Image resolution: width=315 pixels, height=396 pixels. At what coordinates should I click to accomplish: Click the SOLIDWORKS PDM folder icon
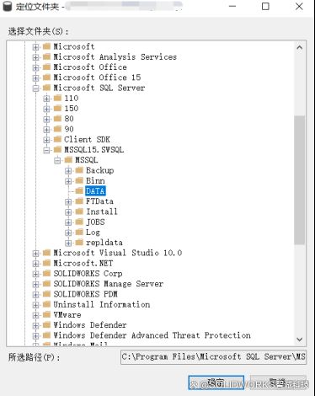point(46,294)
